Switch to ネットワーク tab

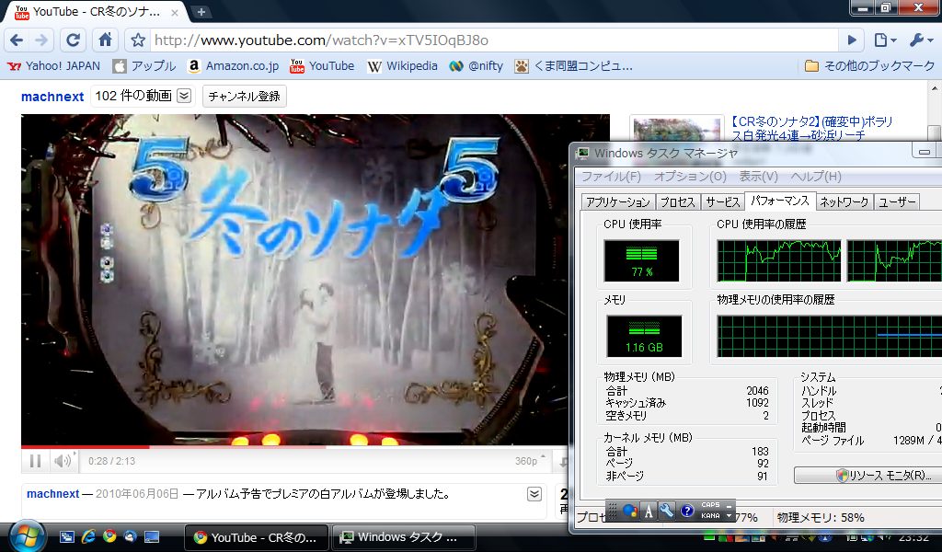pos(844,202)
